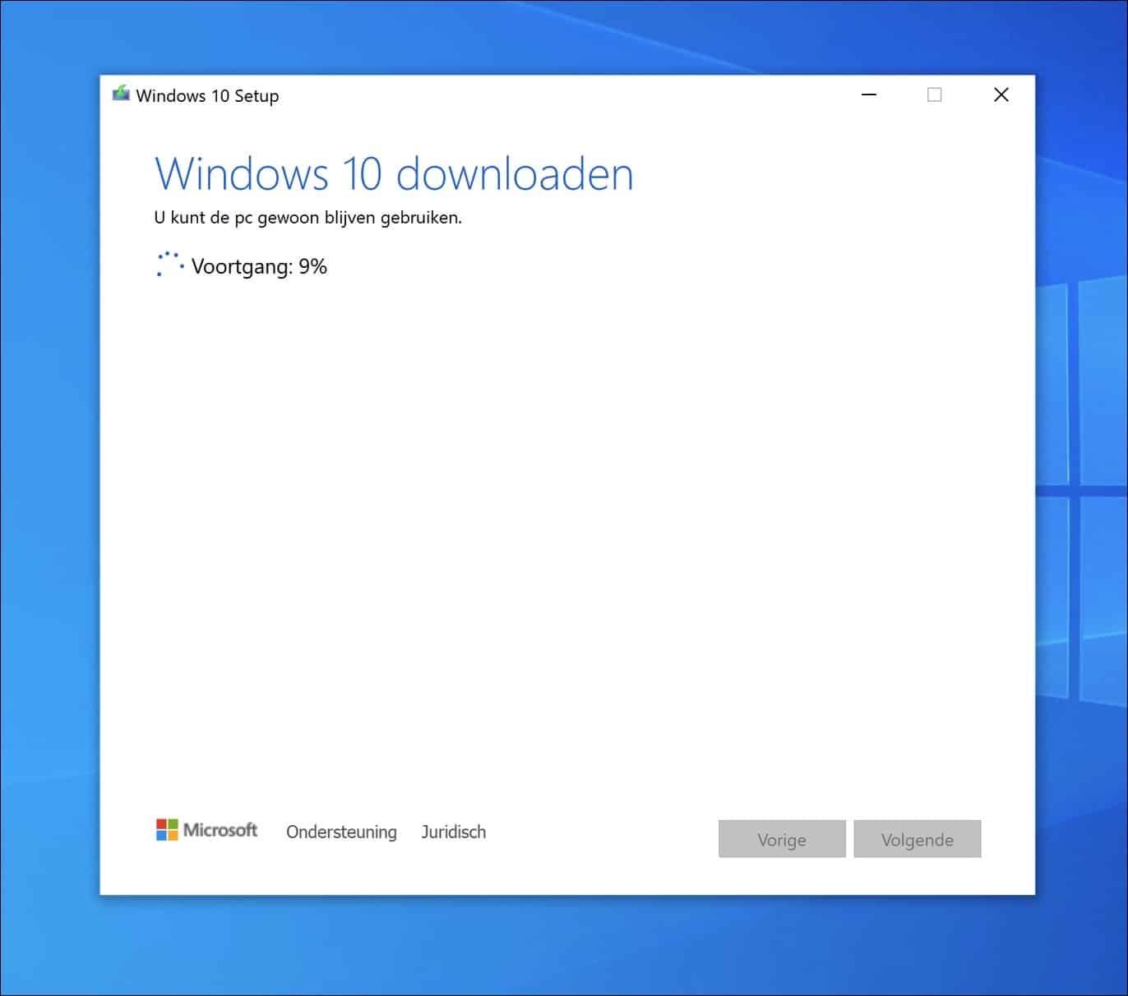1128x996 pixels.
Task: Click 'U kunt de pc gewoon blijven gebruiken.'
Action: coord(308,218)
